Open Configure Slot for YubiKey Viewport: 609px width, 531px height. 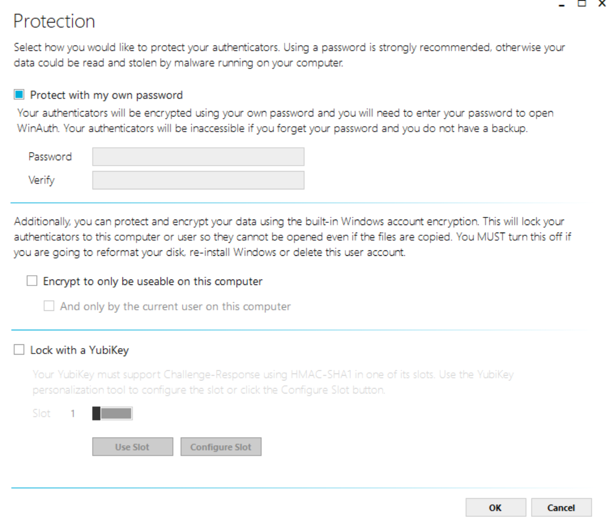click(x=221, y=447)
